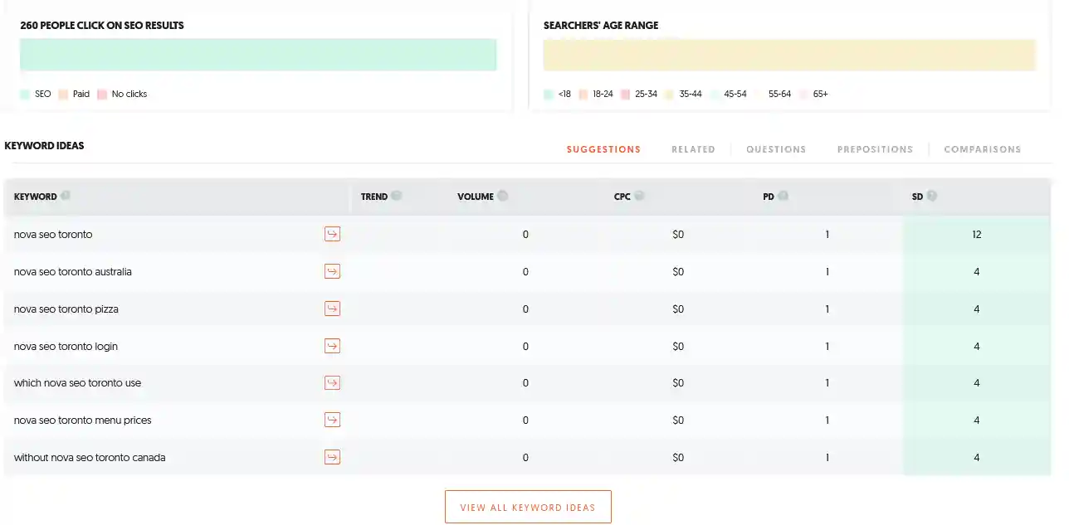This screenshot has width=1069, height=525.
Task: Click help icon next to TREND header
Action: coord(397,196)
